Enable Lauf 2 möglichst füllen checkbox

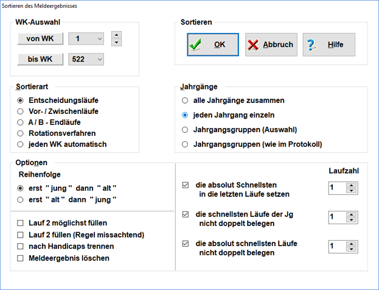(21, 224)
